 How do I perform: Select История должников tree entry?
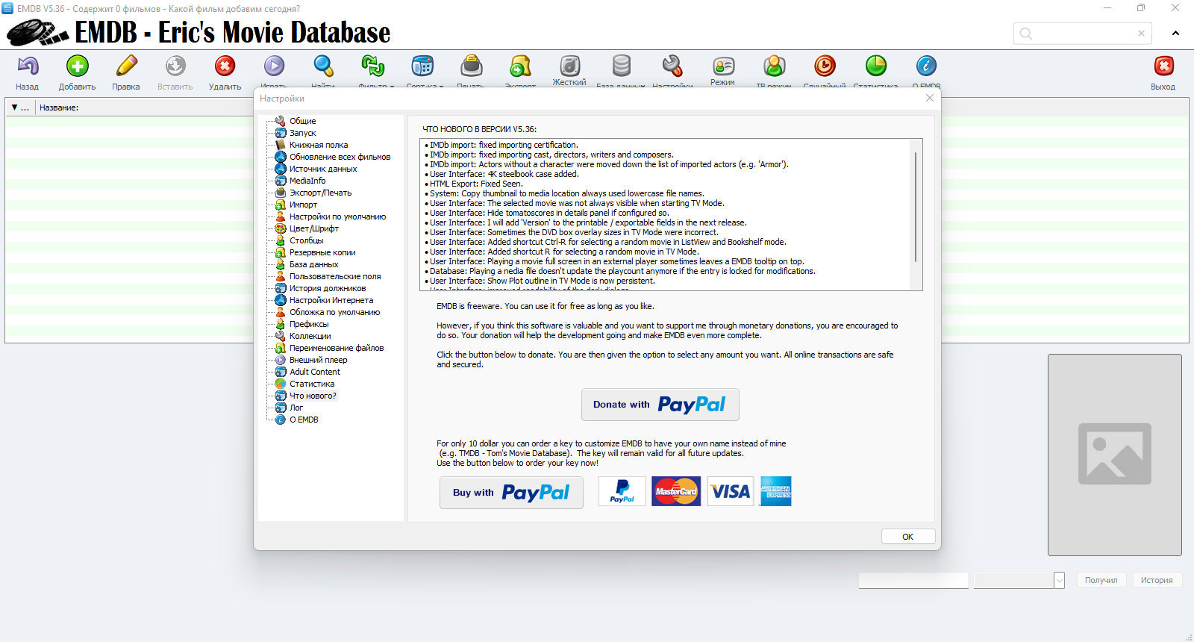pos(328,288)
